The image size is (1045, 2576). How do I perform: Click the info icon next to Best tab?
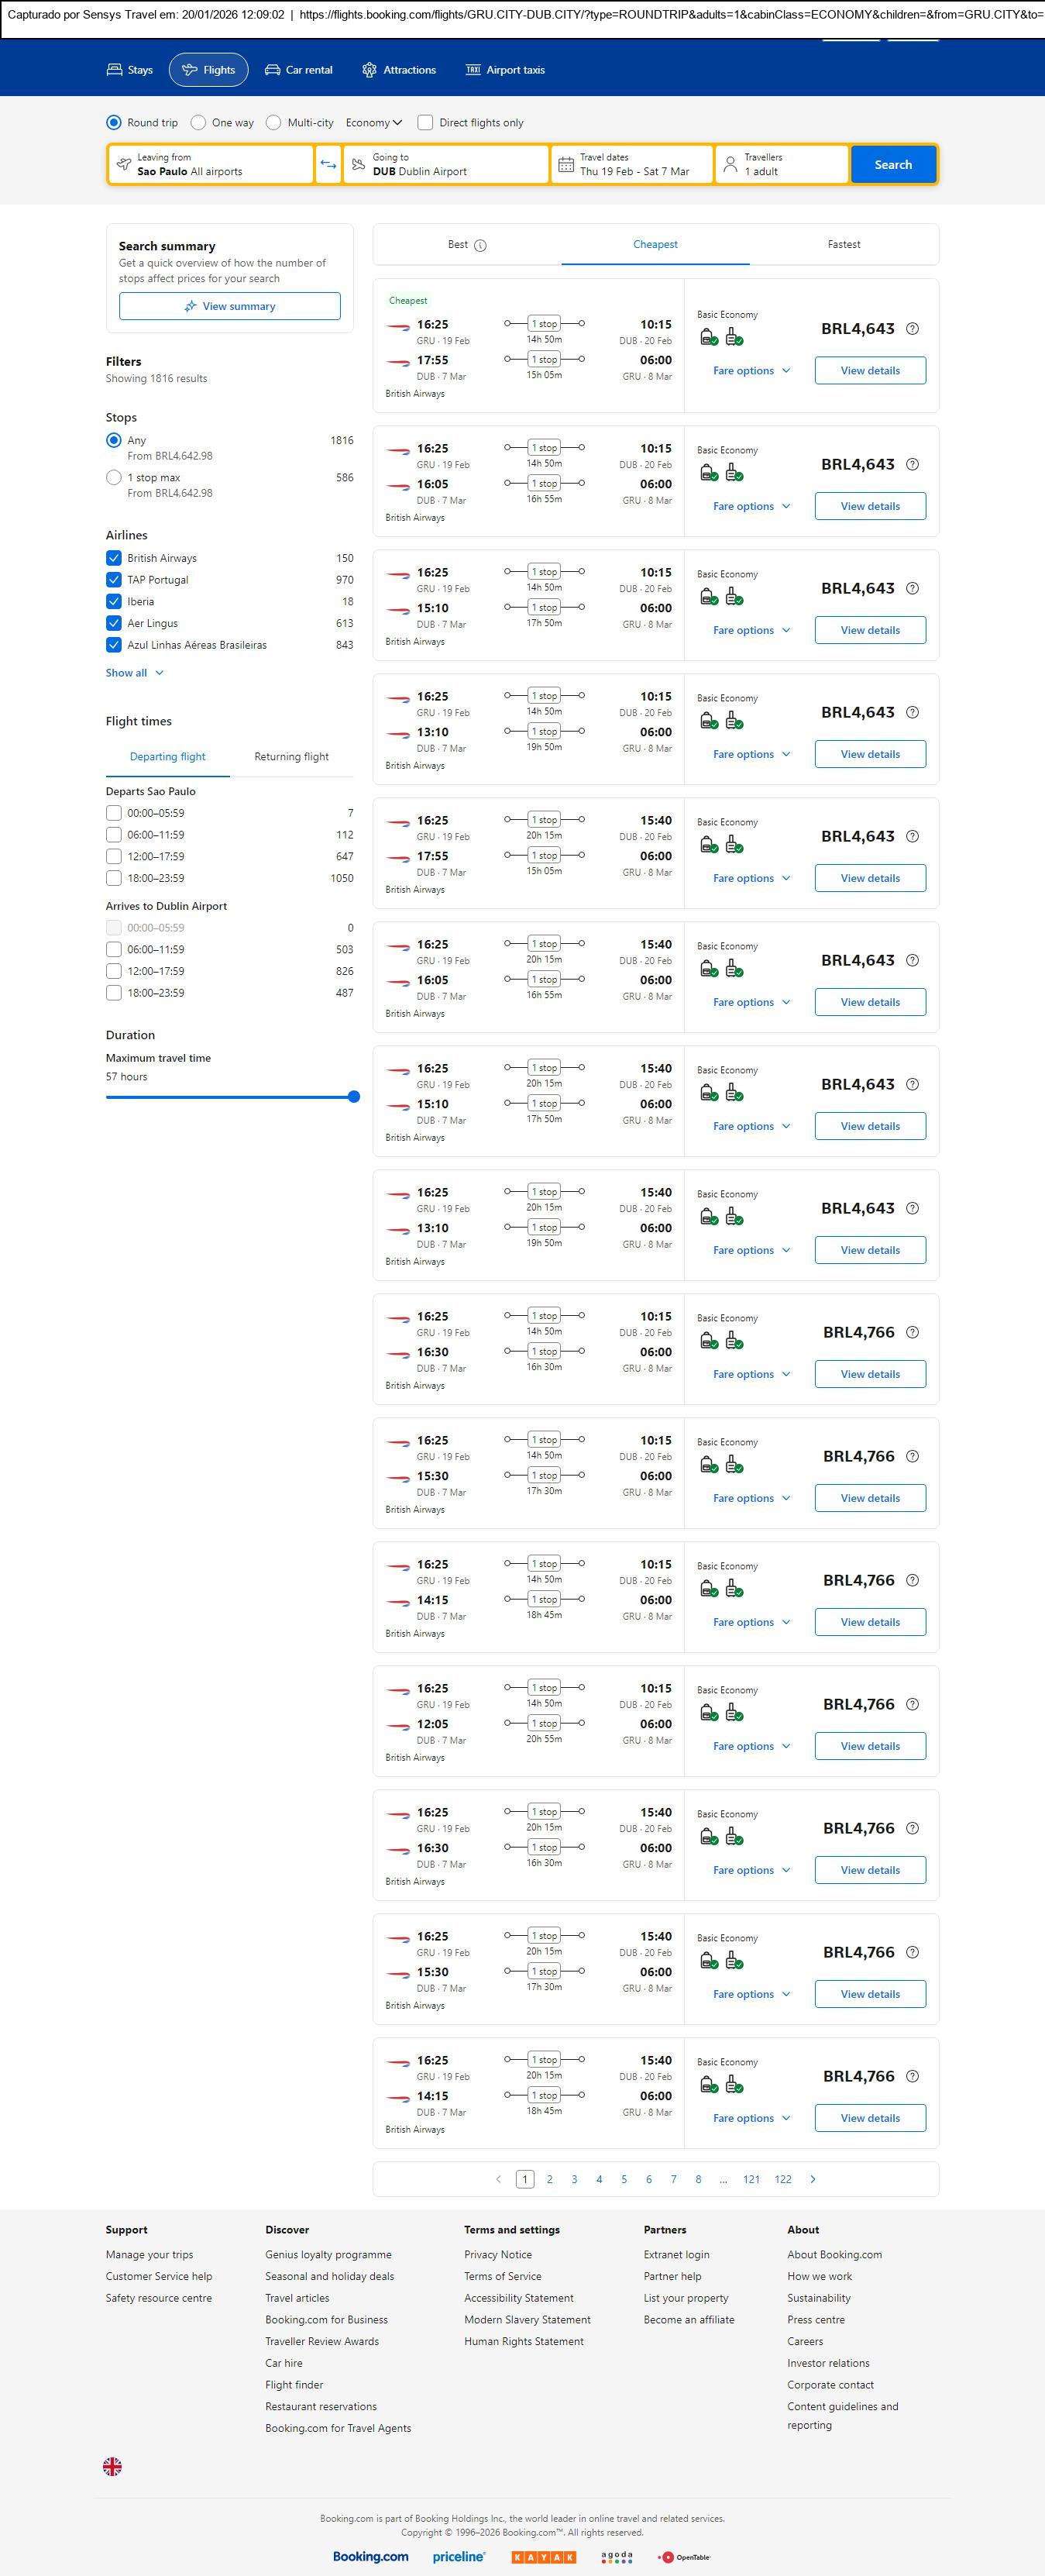pos(480,245)
